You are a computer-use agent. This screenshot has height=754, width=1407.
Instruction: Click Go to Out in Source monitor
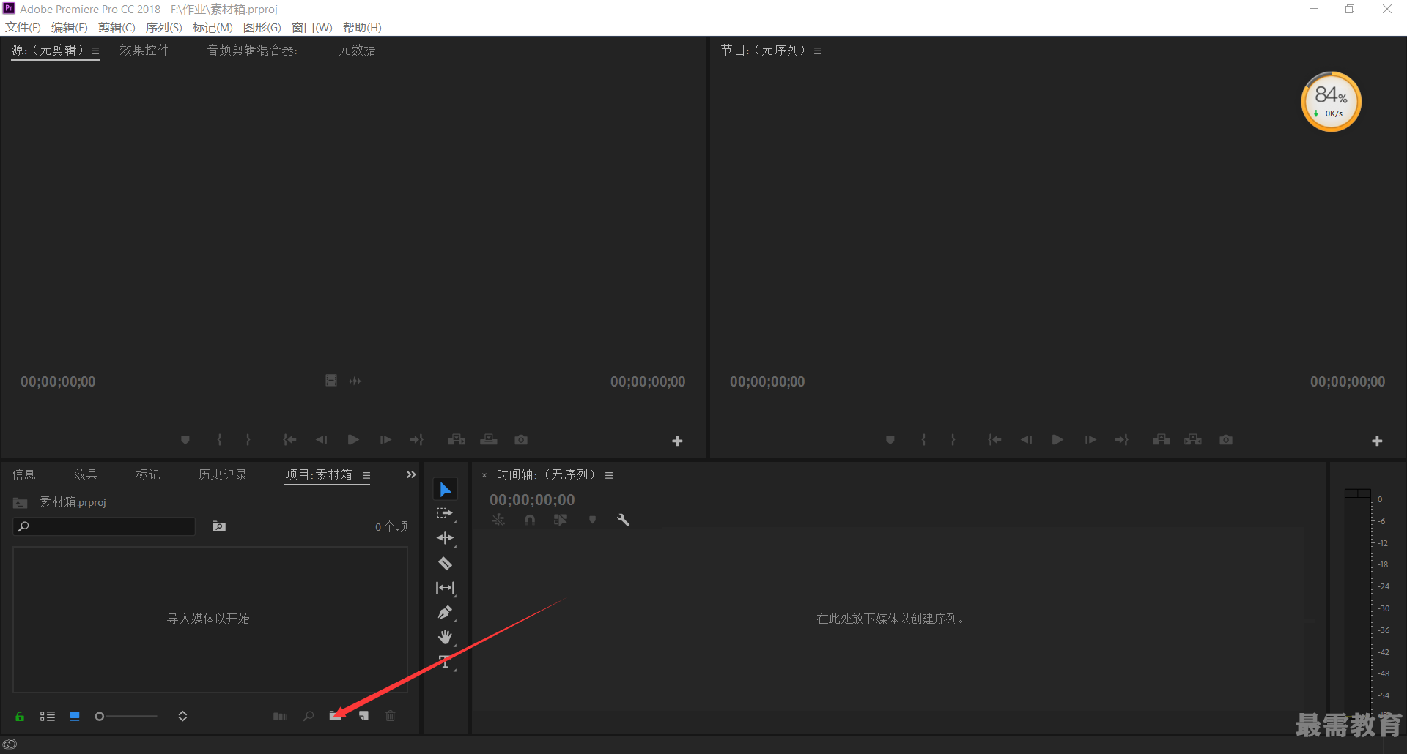(416, 440)
